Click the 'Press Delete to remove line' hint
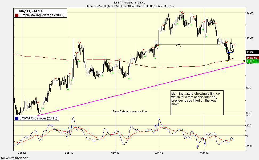Screen dimensions: 259x160 (129, 111)
